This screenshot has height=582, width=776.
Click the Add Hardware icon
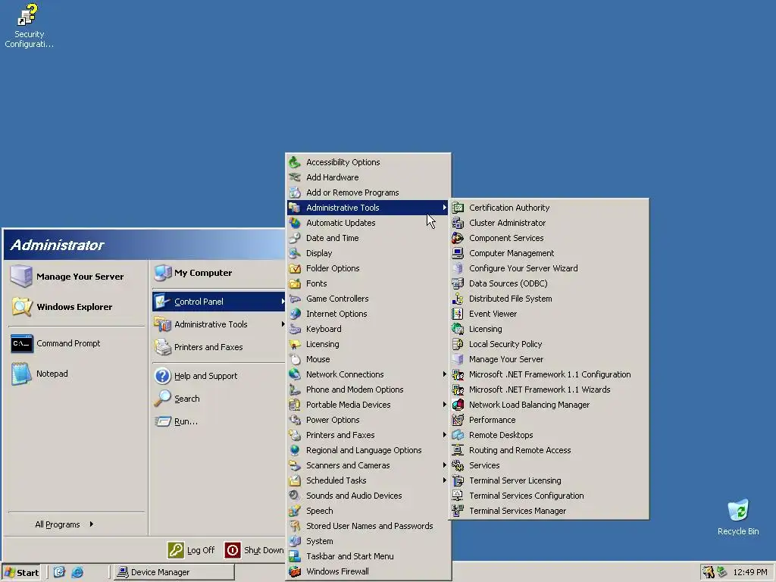coord(295,177)
